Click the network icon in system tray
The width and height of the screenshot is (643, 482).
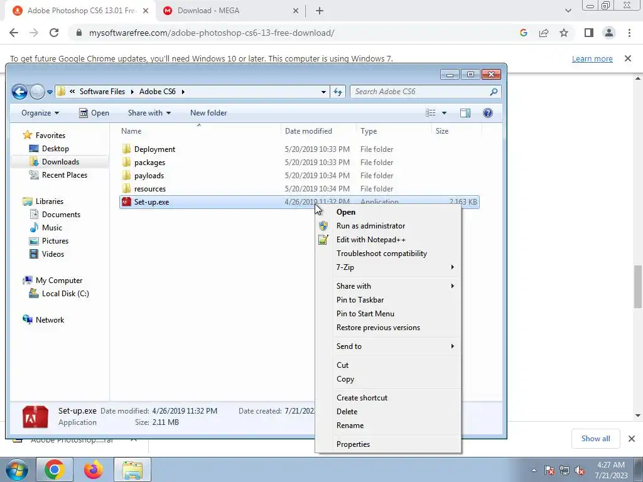click(x=565, y=471)
